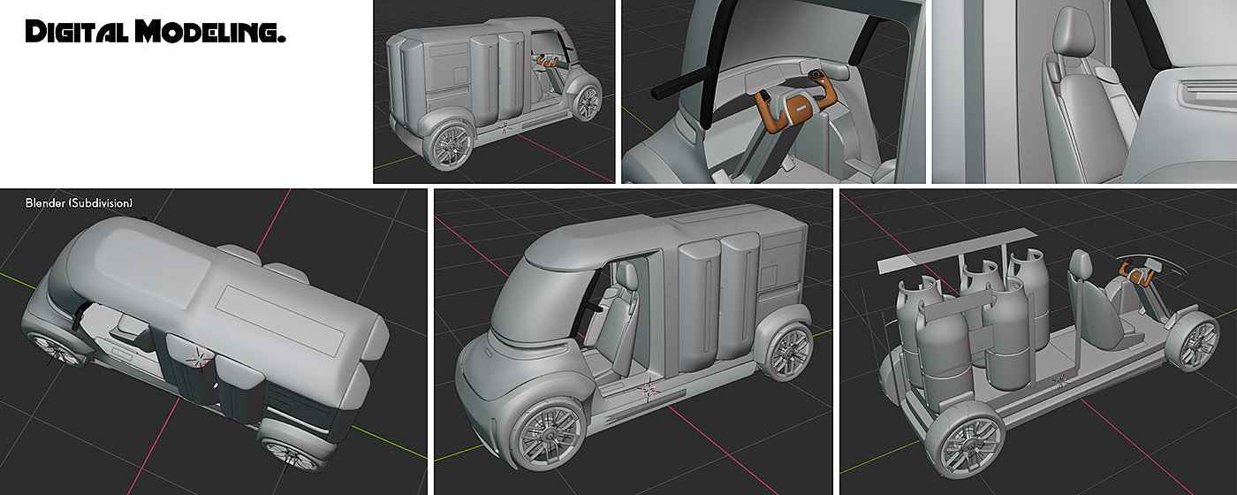Image resolution: width=1237 pixels, height=495 pixels.
Task: Open the seat close-up render
Action: (1084, 91)
